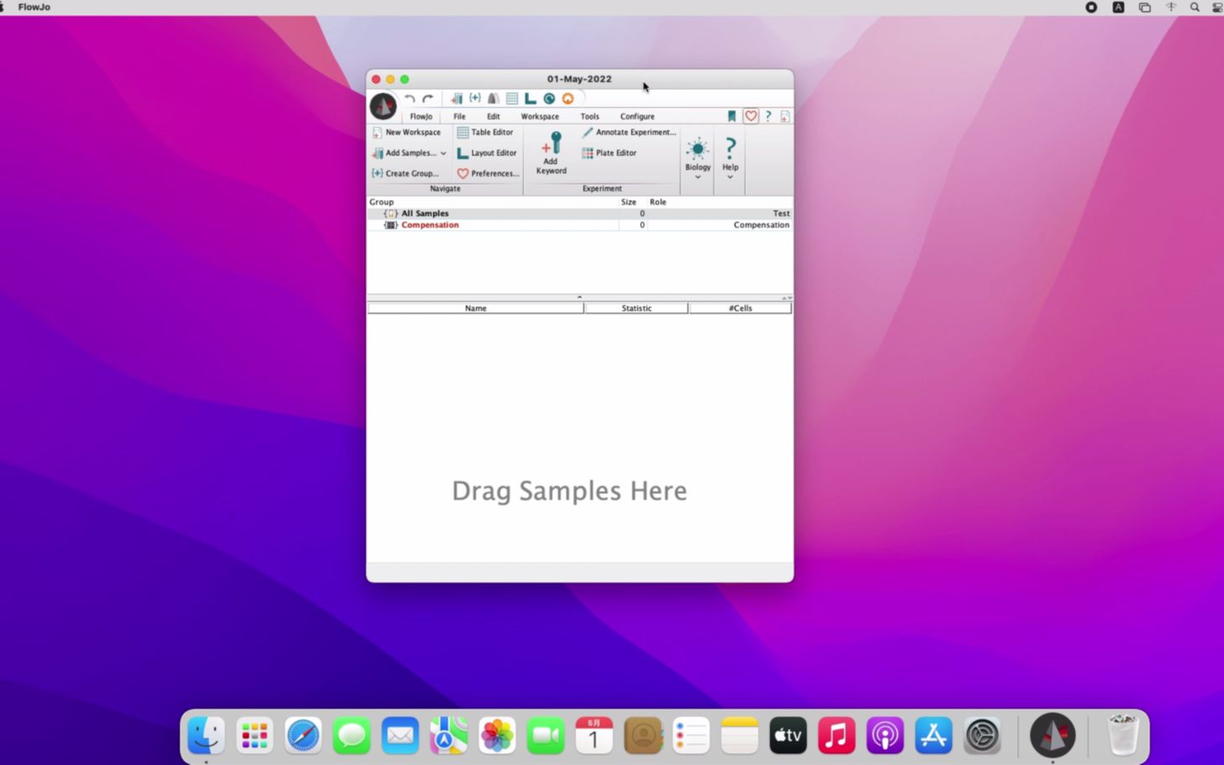
Task: Open the App Store from the Dock
Action: (x=933, y=736)
